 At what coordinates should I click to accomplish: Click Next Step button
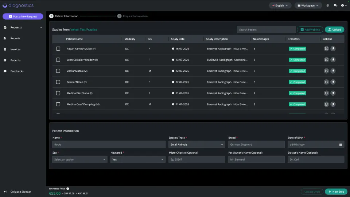tap(336, 192)
